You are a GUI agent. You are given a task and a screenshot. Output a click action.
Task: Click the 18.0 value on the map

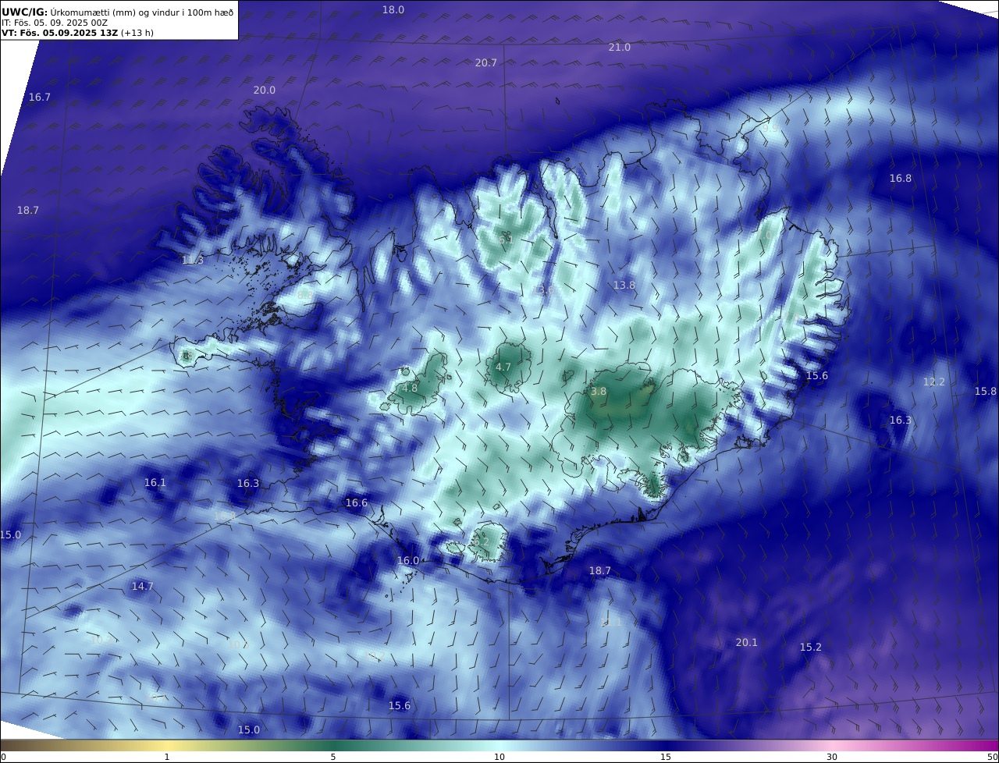pos(393,10)
